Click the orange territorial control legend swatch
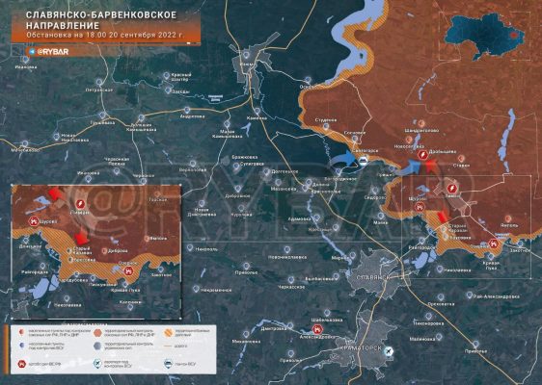The width and height of the screenshot is (542, 385). pyautogui.click(x=98, y=333)
